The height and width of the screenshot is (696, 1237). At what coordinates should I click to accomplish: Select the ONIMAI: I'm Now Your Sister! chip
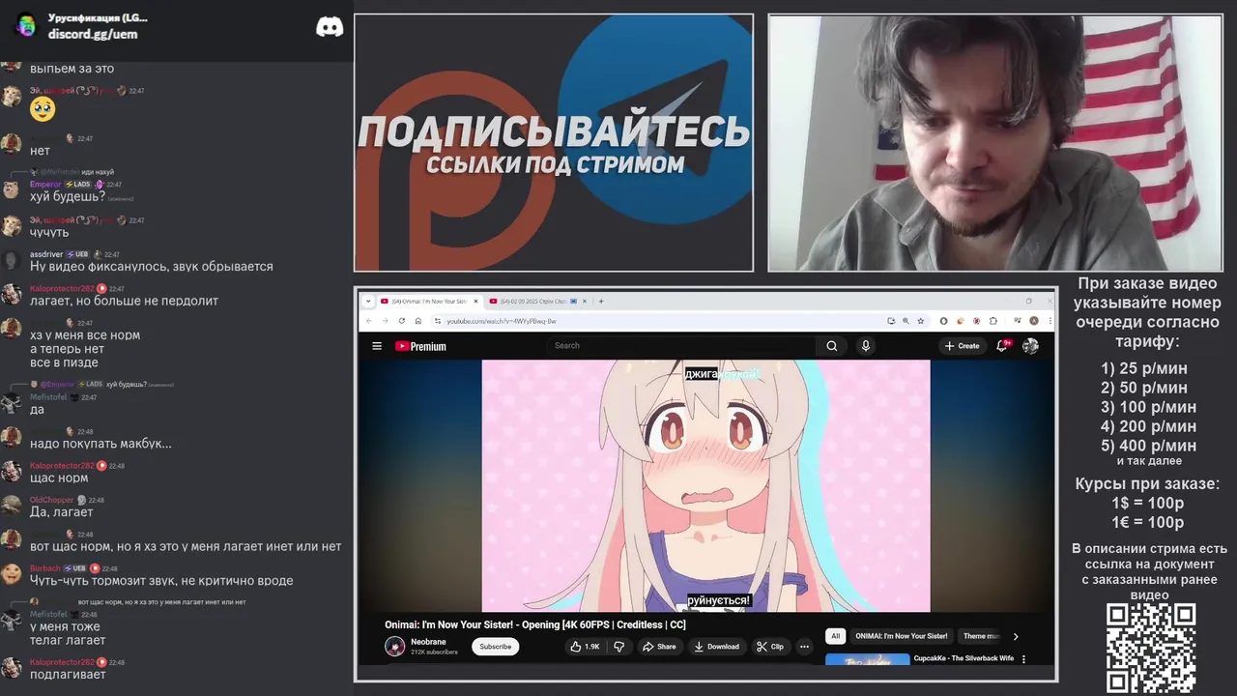(901, 636)
